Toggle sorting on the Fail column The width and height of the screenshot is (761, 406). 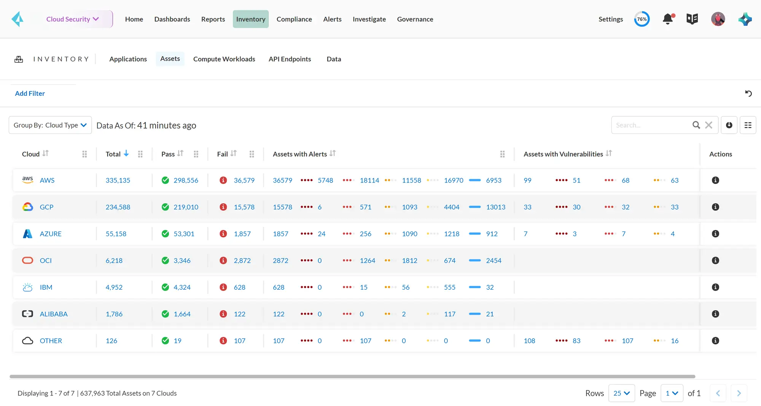pyautogui.click(x=233, y=154)
